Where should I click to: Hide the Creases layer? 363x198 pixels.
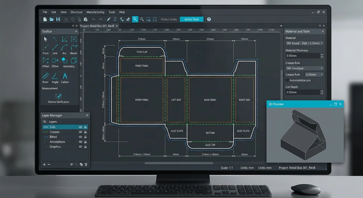(x=80, y=132)
